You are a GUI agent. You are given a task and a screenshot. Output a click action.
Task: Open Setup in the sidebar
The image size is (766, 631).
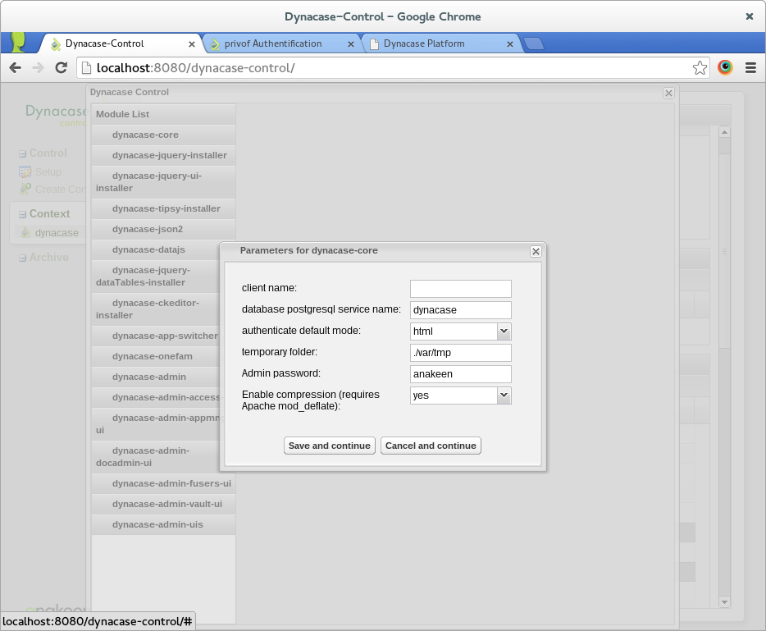point(48,172)
